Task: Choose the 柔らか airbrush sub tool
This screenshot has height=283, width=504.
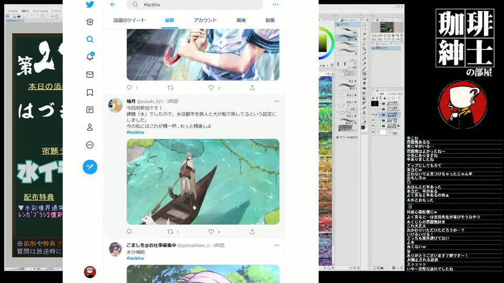Action: click(x=347, y=37)
